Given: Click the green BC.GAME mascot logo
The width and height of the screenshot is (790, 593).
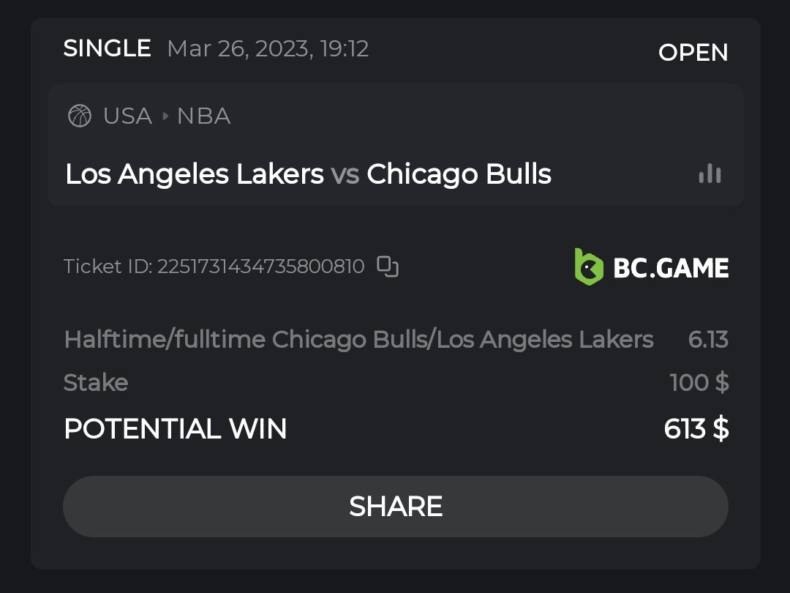Looking at the screenshot, I should pyautogui.click(x=589, y=266).
